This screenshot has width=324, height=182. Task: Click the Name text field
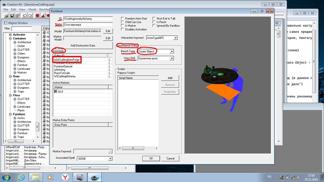tap(87, 25)
